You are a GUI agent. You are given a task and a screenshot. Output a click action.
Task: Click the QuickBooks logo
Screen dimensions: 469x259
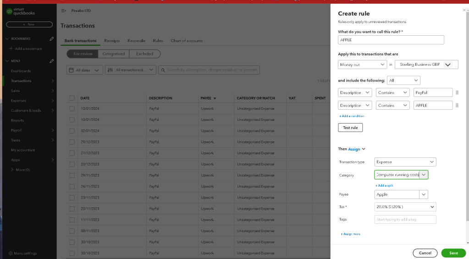coord(20,11)
